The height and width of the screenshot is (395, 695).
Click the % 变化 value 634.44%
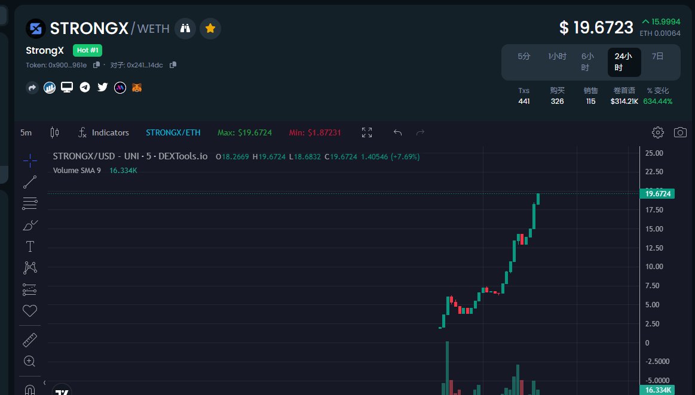coord(658,101)
